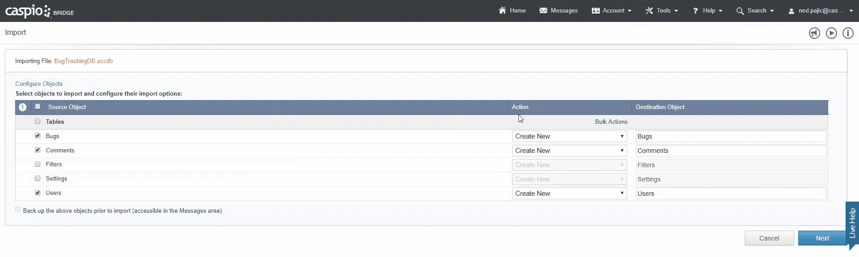Screen dimensions: 859x257
Task: Click the Cancel button
Action: click(x=769, y=238)
